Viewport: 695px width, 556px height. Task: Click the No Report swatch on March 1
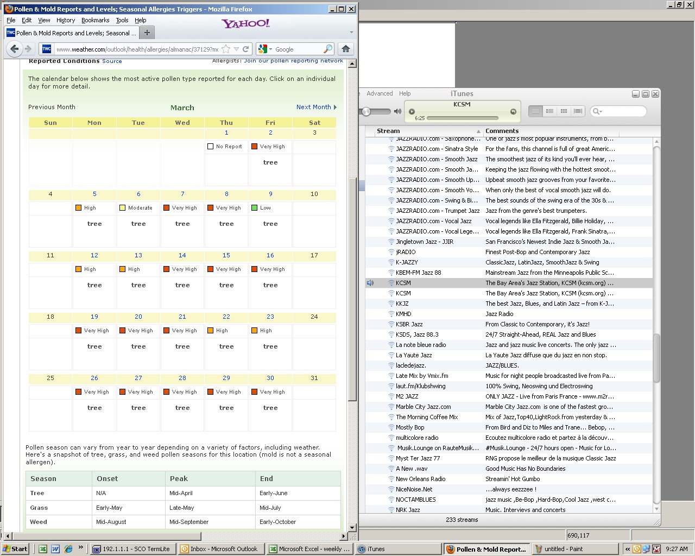click(x=211, y=146)
